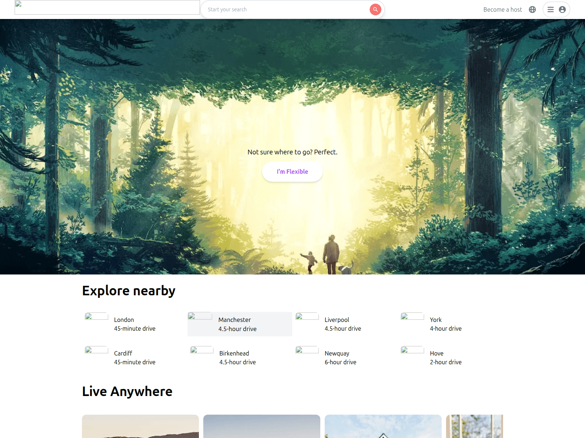
Task: Click the red search magnifier button
Action: (x=375, y=9)
